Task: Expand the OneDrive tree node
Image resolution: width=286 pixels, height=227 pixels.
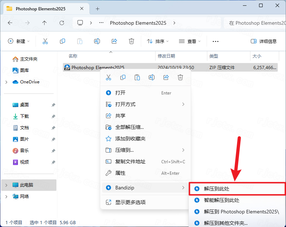Action: click(6, 82)
